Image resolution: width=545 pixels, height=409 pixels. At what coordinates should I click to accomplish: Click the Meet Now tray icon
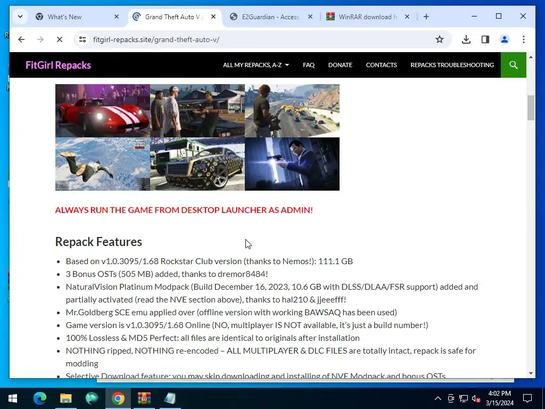point(451,398)
